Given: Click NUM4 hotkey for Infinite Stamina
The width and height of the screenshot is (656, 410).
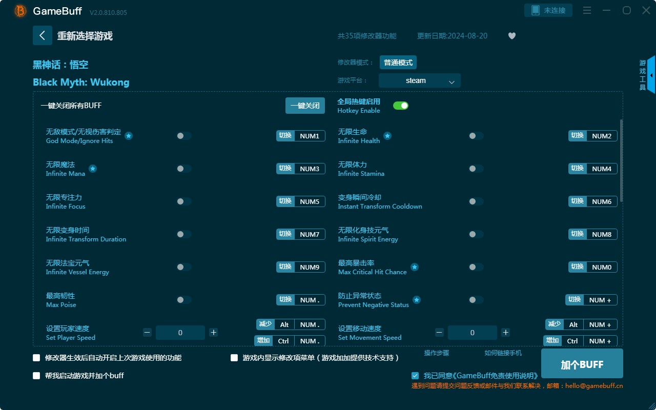Looking at the screenshot, I should 602,169.
